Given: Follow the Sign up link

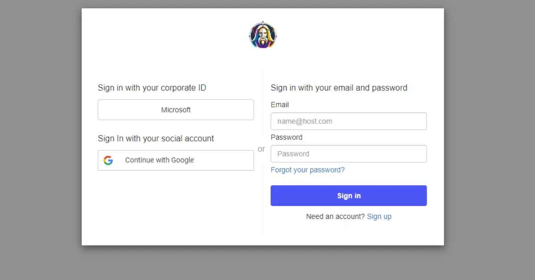Looking at the screenshot, I should [379, 217].
